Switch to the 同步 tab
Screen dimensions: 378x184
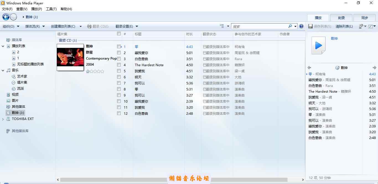click(x=365, y=18)
